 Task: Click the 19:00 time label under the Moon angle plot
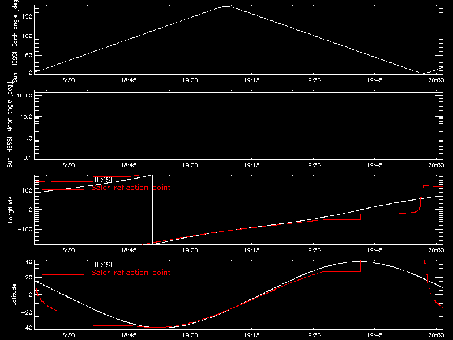click(190, 165)
